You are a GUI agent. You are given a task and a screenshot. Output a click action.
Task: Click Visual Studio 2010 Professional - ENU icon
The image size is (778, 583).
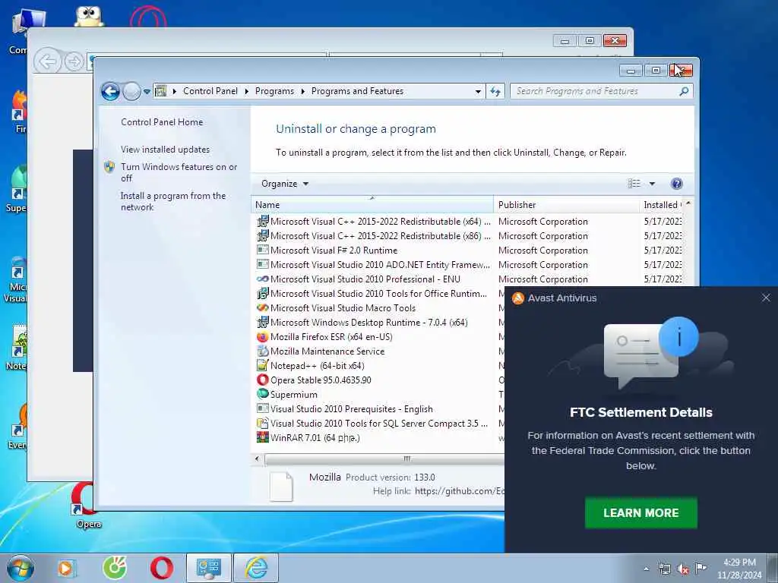pos(262,279)
